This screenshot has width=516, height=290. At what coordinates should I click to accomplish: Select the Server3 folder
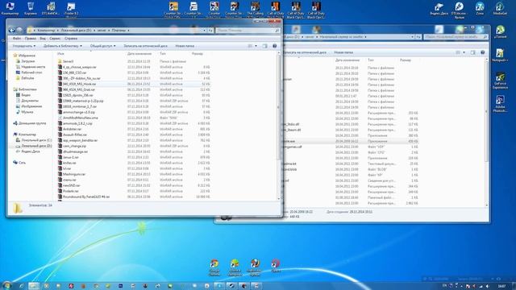pos(68,61)
